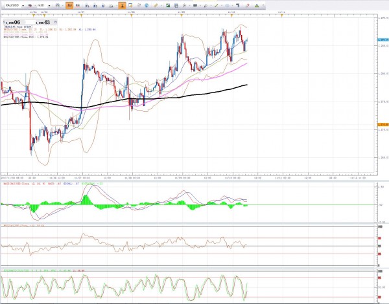389x304 pixels.
Task: Click the orange price label on right axis
Action: (382, 124)
